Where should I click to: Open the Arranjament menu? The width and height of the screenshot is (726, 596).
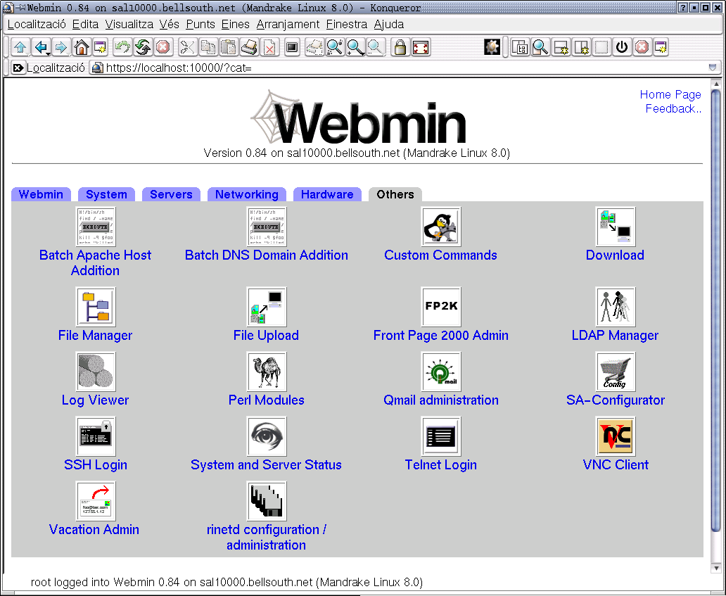288,24
